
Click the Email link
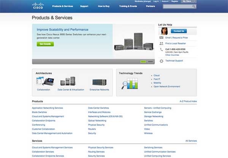click(168, 38)
